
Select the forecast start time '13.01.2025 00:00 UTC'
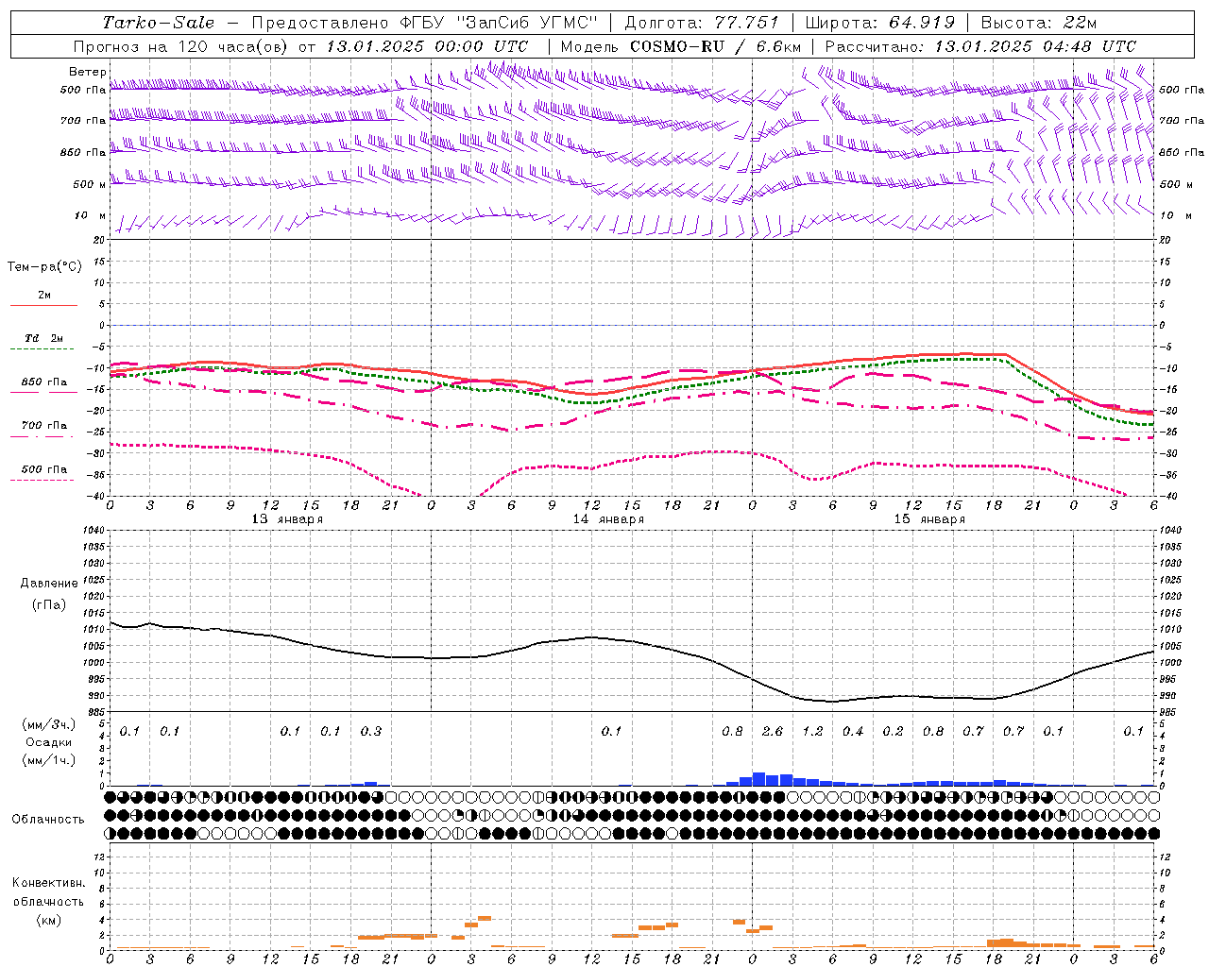click(x=427, y=46)
